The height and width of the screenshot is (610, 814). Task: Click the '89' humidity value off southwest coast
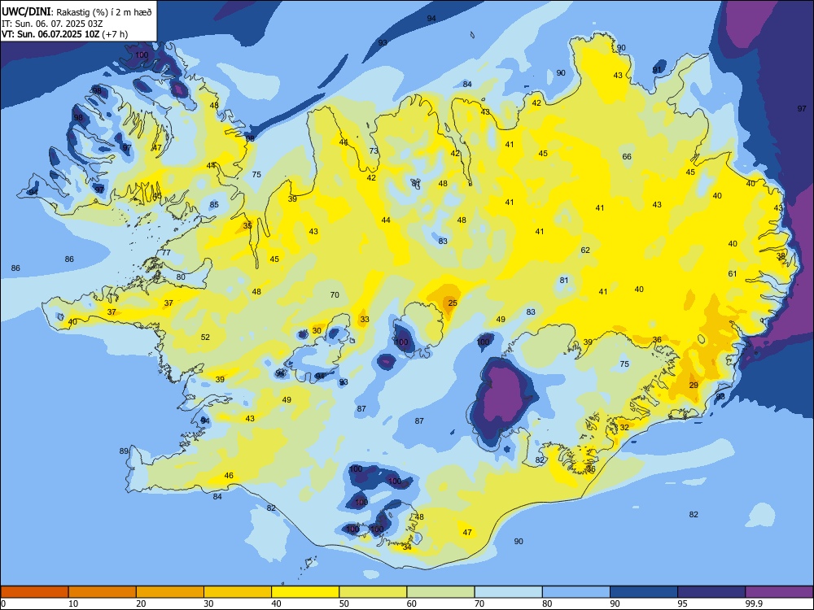point(124,451)
